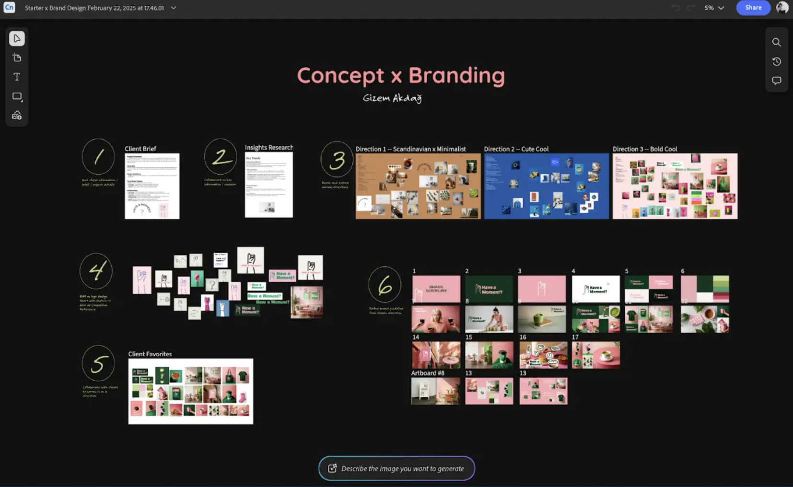Click the Describe the image prompt field
The image size is (793, 487).
click(402, 468)
